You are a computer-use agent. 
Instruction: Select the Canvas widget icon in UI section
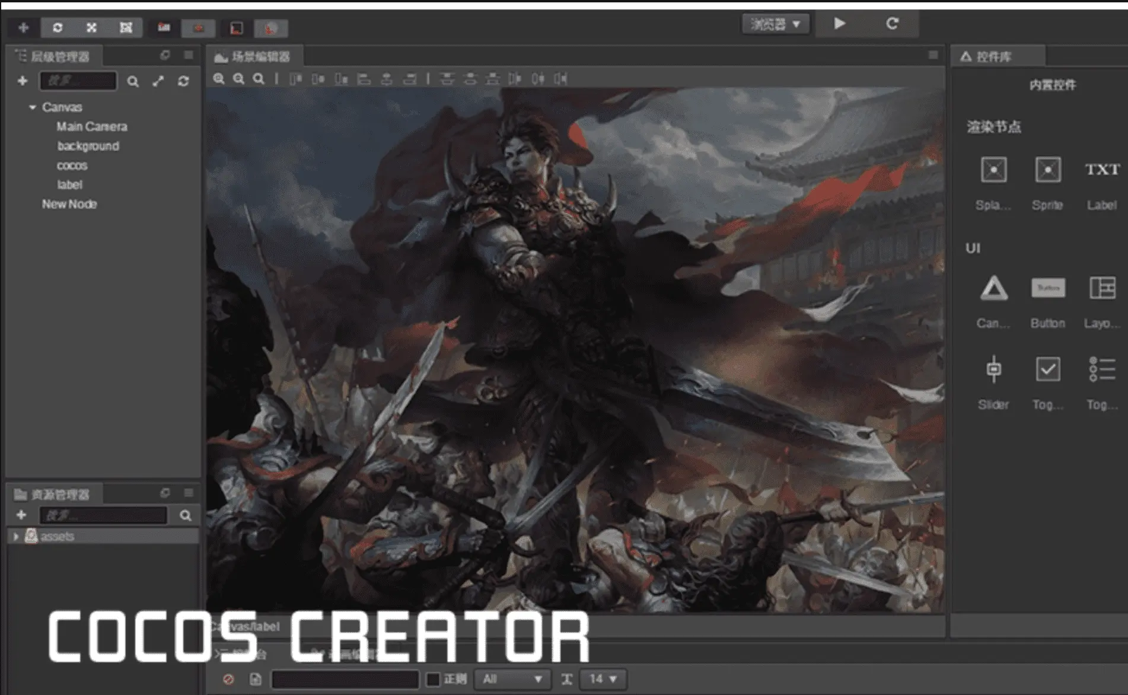point(993,288)
